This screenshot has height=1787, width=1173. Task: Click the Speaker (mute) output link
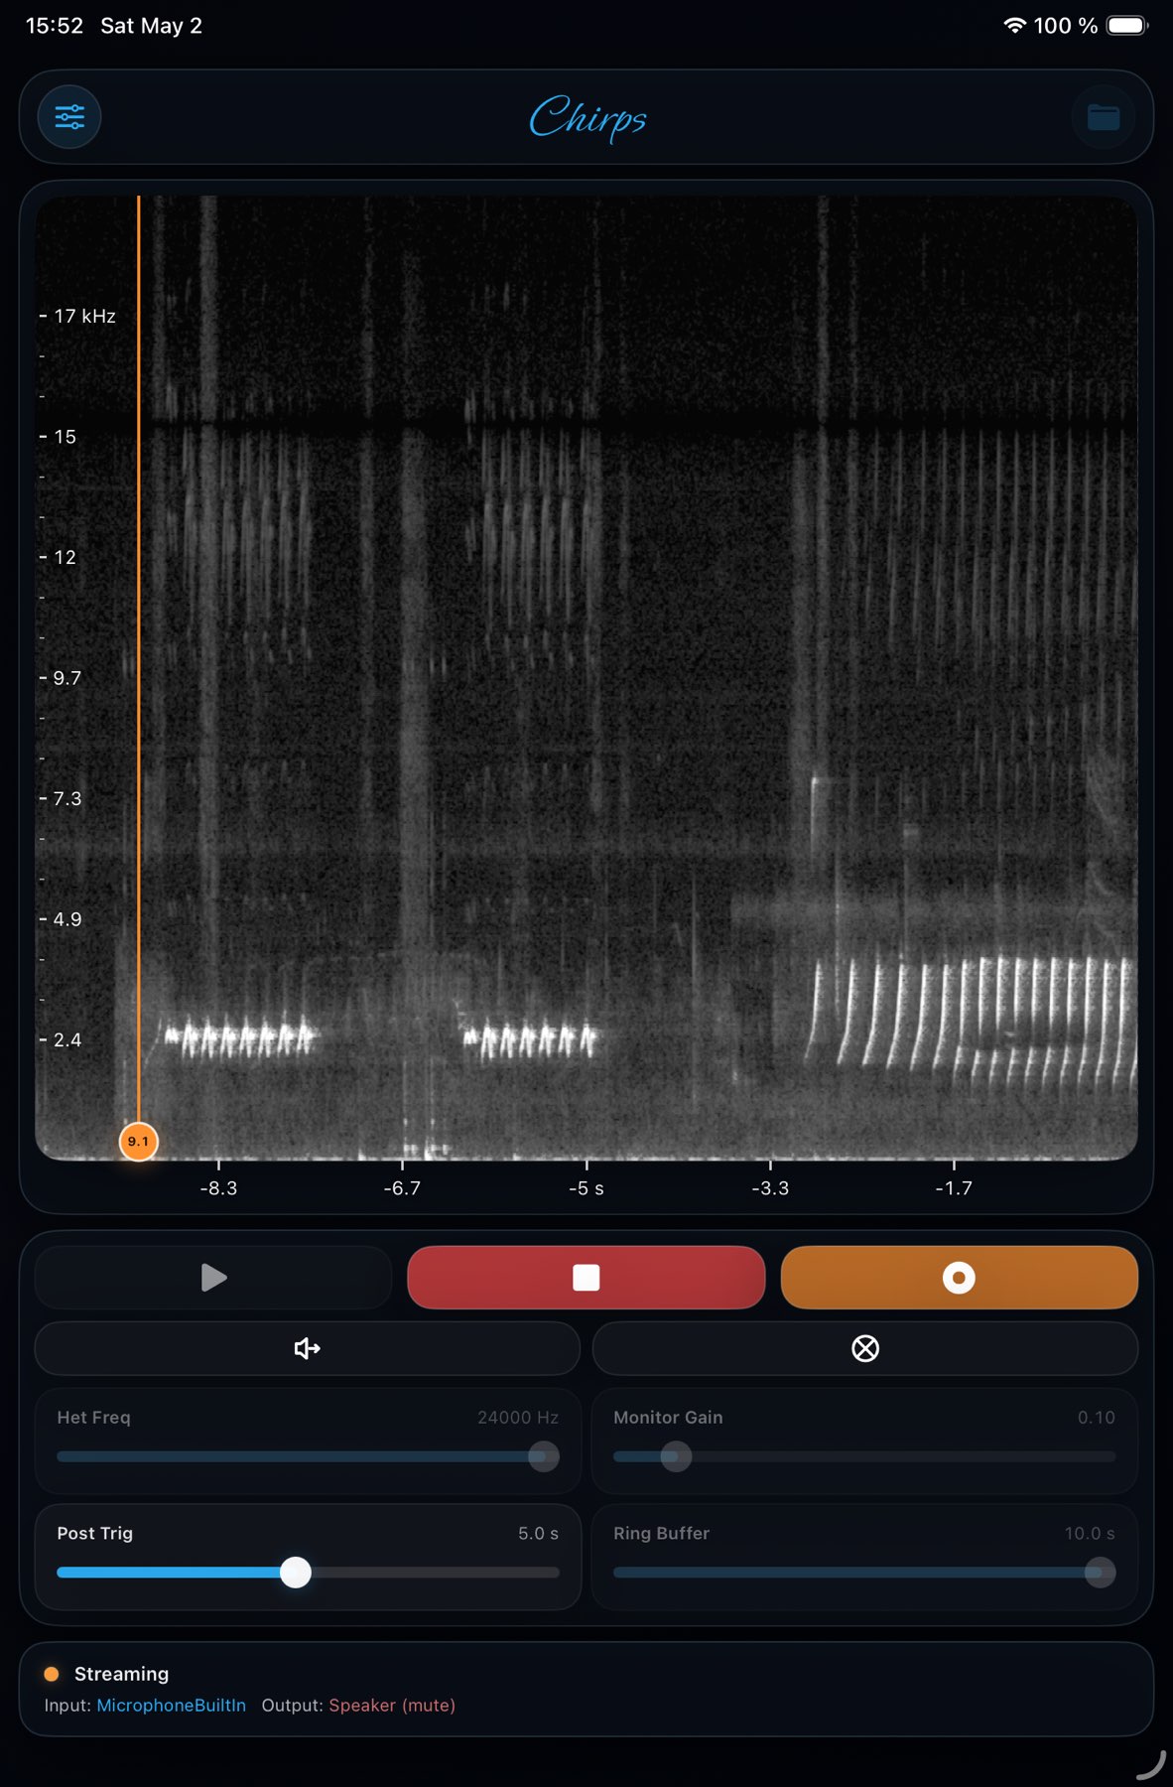[392, 1705]
